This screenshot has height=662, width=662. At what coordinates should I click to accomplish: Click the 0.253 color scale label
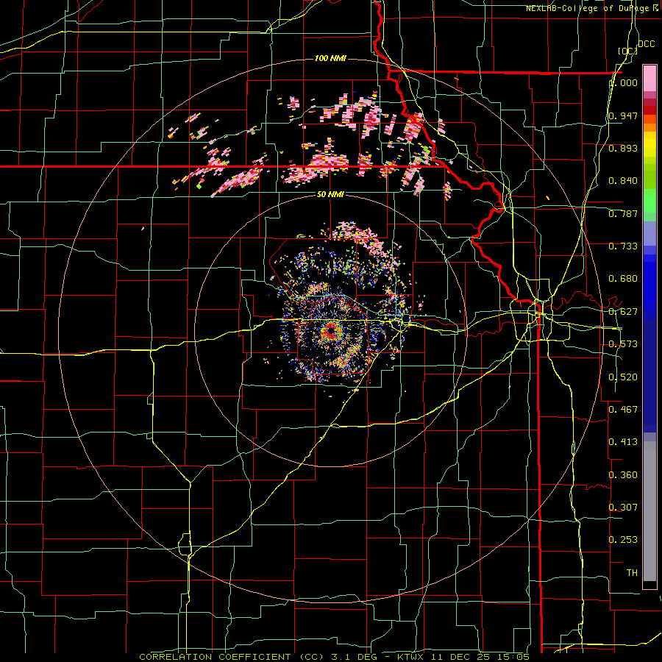tap(623, 540)
